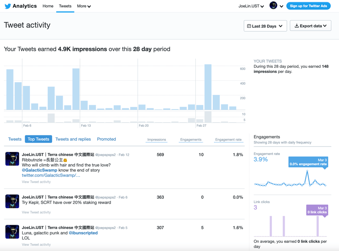This screenshot has width=339, height=251.
Task: Click the Mar 3 link clicks tooltip
Action: [x=317, y=210]
